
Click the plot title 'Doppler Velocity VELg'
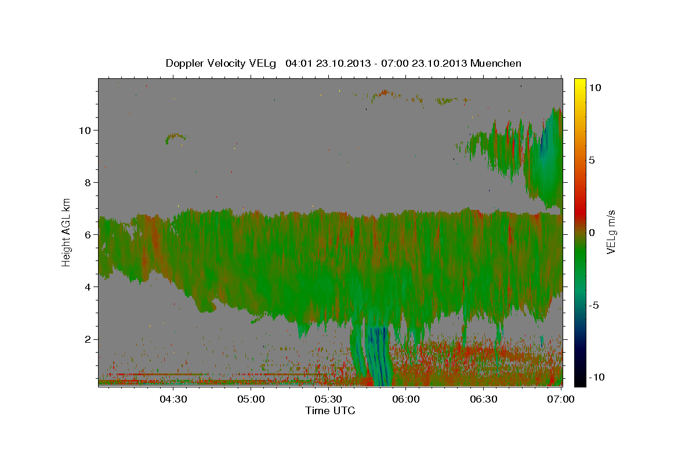(x=222, y=63)
